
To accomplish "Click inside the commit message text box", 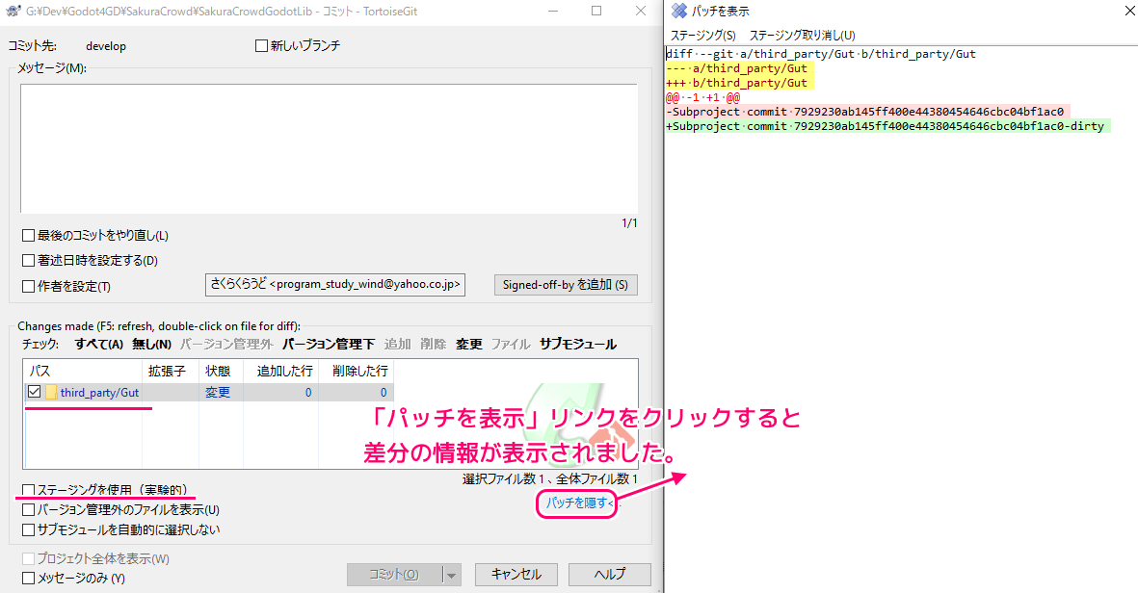I will point(328,149).
